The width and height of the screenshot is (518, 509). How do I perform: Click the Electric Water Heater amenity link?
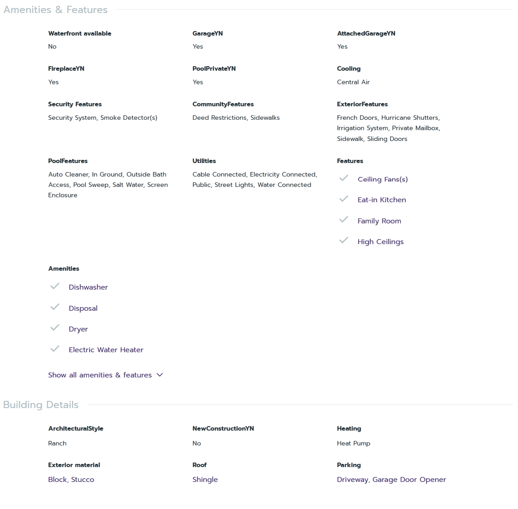[106, 350]
